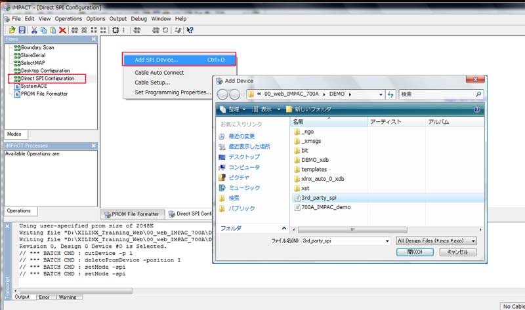Switch to the Output transcript tab
Screen dimensions: 525x310
22,297
